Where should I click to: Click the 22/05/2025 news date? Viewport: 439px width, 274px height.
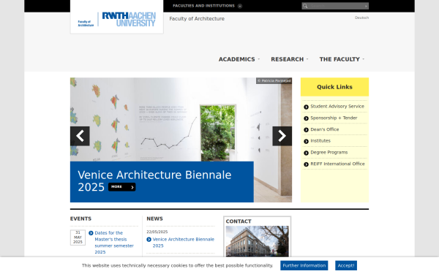[157, 232]
